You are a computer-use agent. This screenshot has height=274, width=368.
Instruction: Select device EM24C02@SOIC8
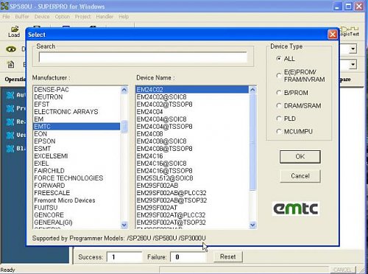click(x=192, y=97)
